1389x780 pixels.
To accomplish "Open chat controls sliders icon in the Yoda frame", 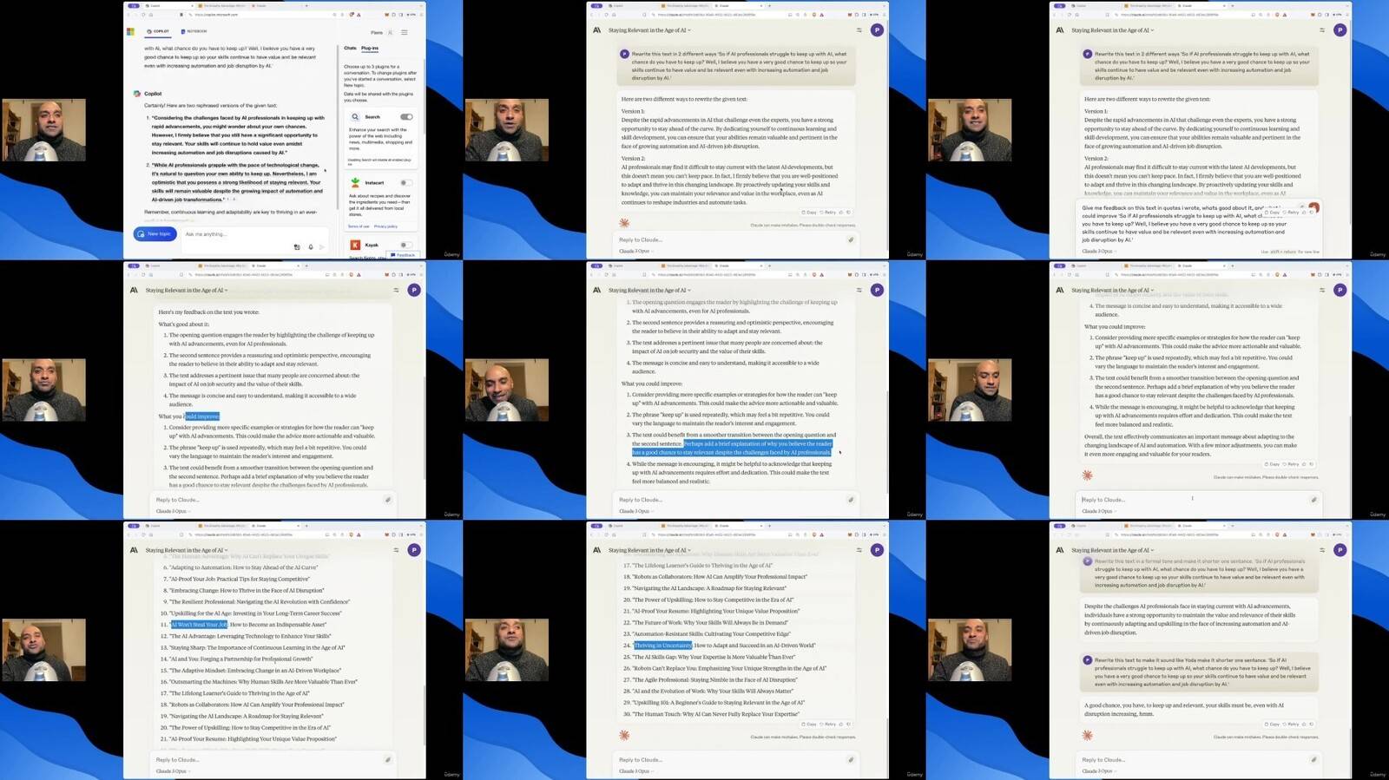I will (1322, 550).
